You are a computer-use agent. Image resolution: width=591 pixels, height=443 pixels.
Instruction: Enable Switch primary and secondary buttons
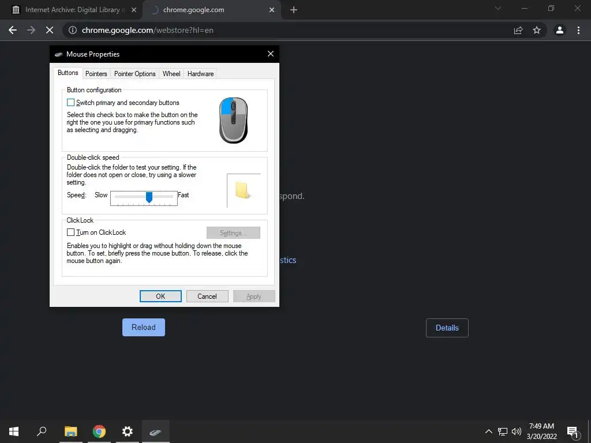[70, 103]
